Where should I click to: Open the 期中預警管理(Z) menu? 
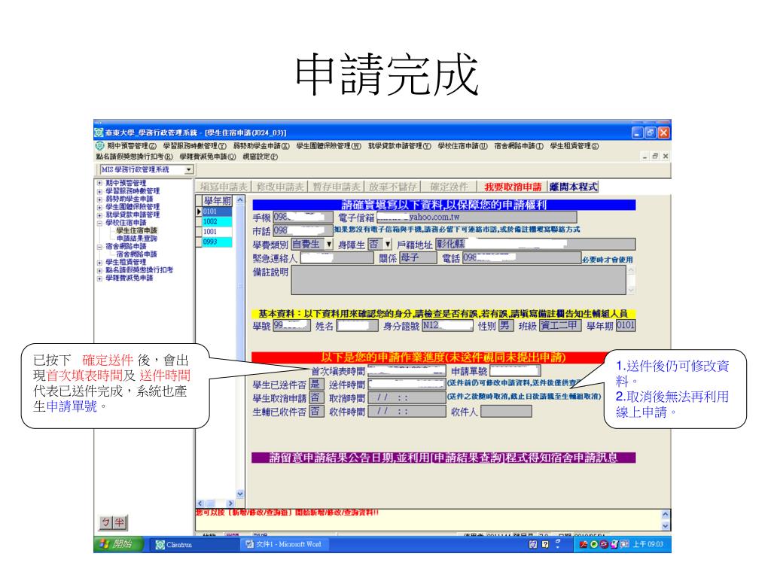coord(132,146)
